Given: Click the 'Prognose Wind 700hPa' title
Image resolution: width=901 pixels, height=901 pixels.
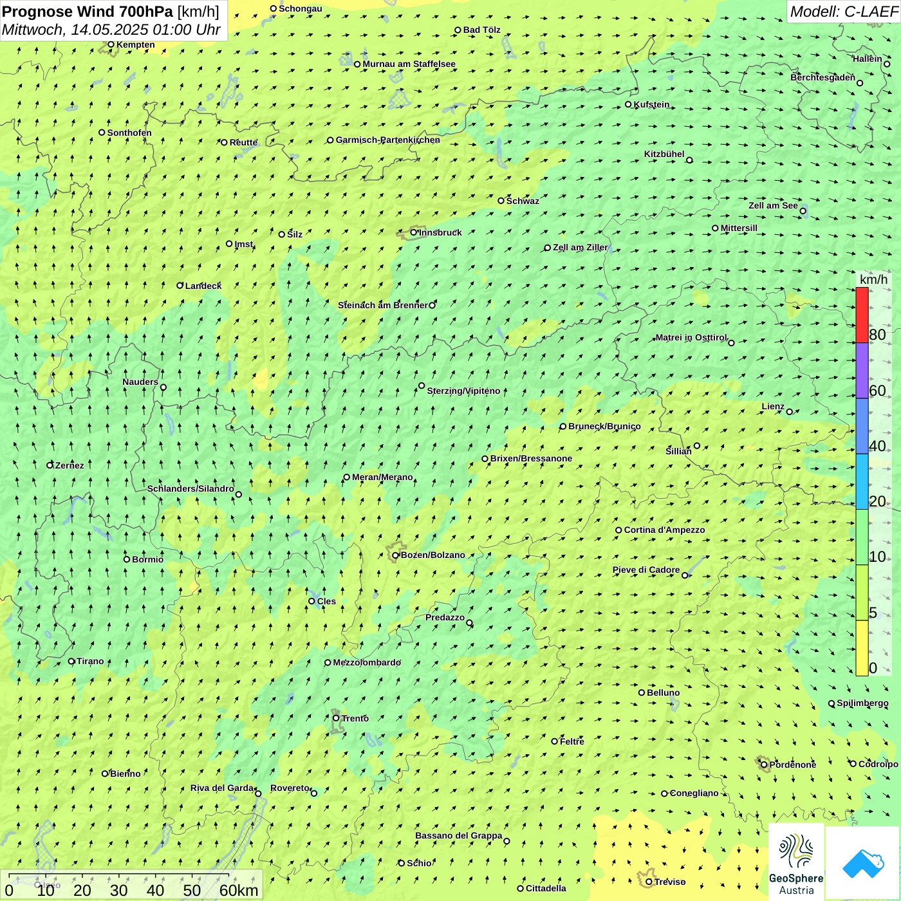Looking at the screenshot, I should (88, 11).
